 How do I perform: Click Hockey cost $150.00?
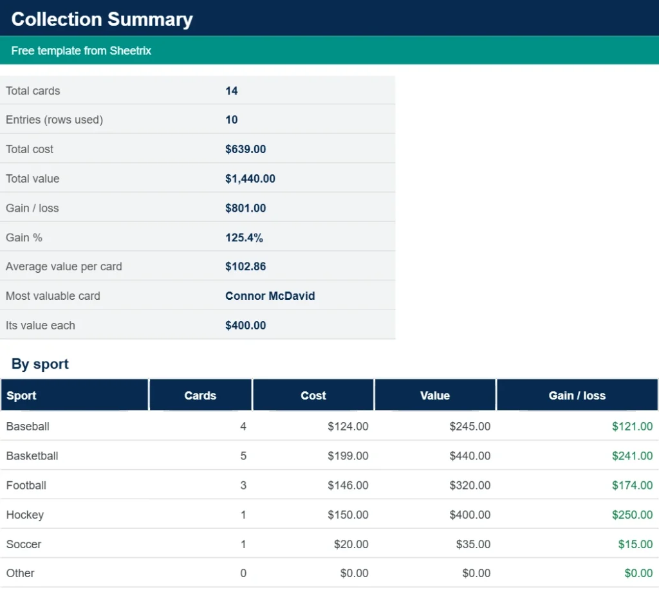point(348,515)
